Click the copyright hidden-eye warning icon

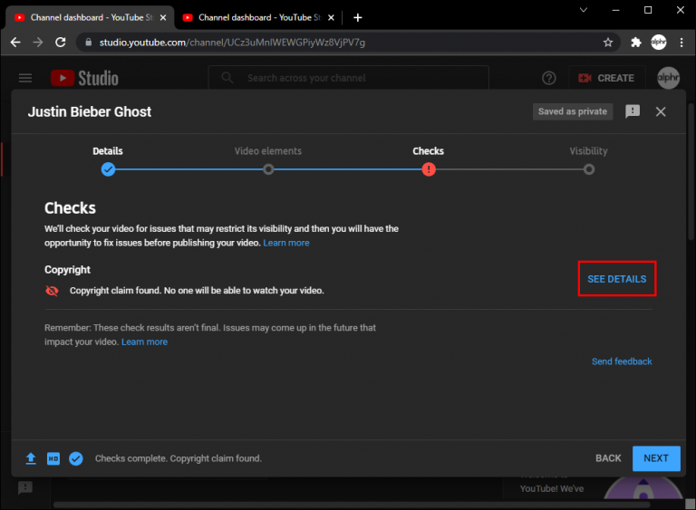click(x=52, y=291)
